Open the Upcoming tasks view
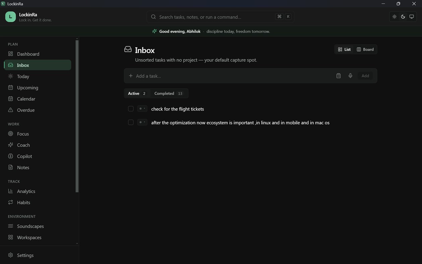The width and height of the screenshot is (422, 264). 38,88
